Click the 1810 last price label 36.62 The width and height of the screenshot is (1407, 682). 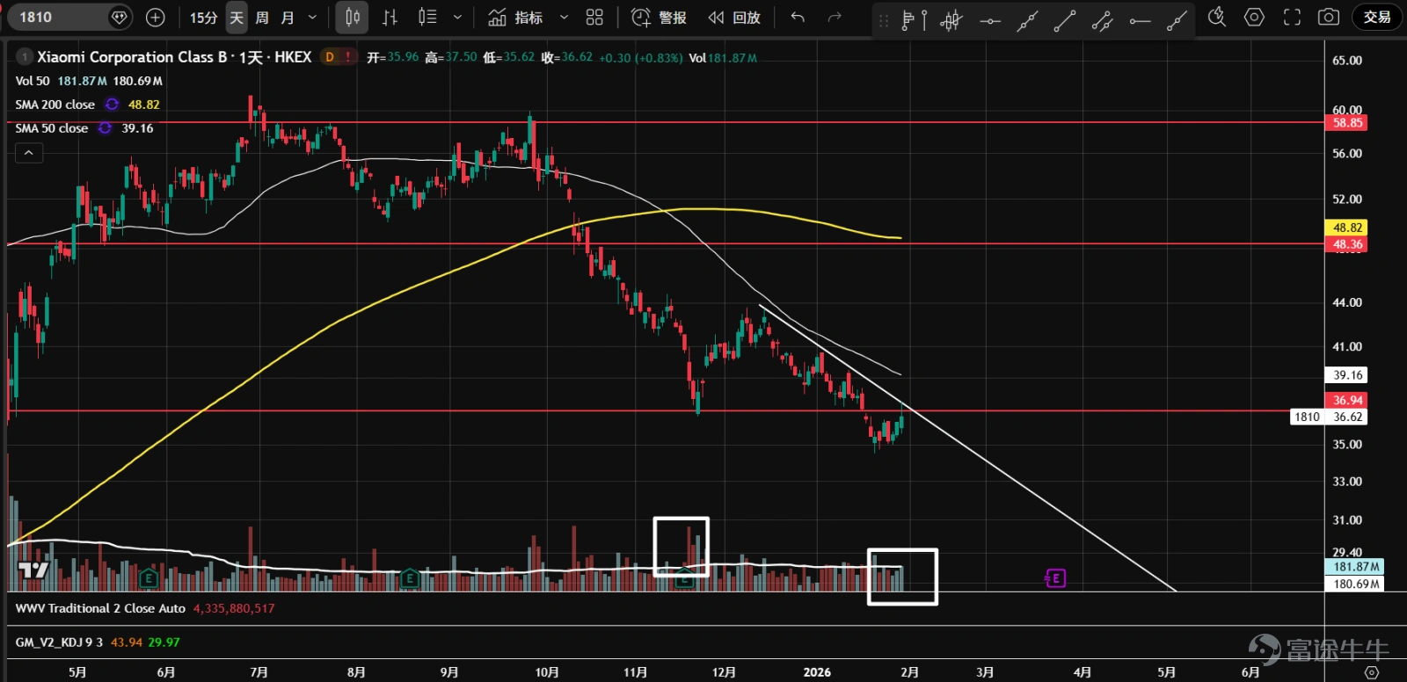click(1329, 417)
